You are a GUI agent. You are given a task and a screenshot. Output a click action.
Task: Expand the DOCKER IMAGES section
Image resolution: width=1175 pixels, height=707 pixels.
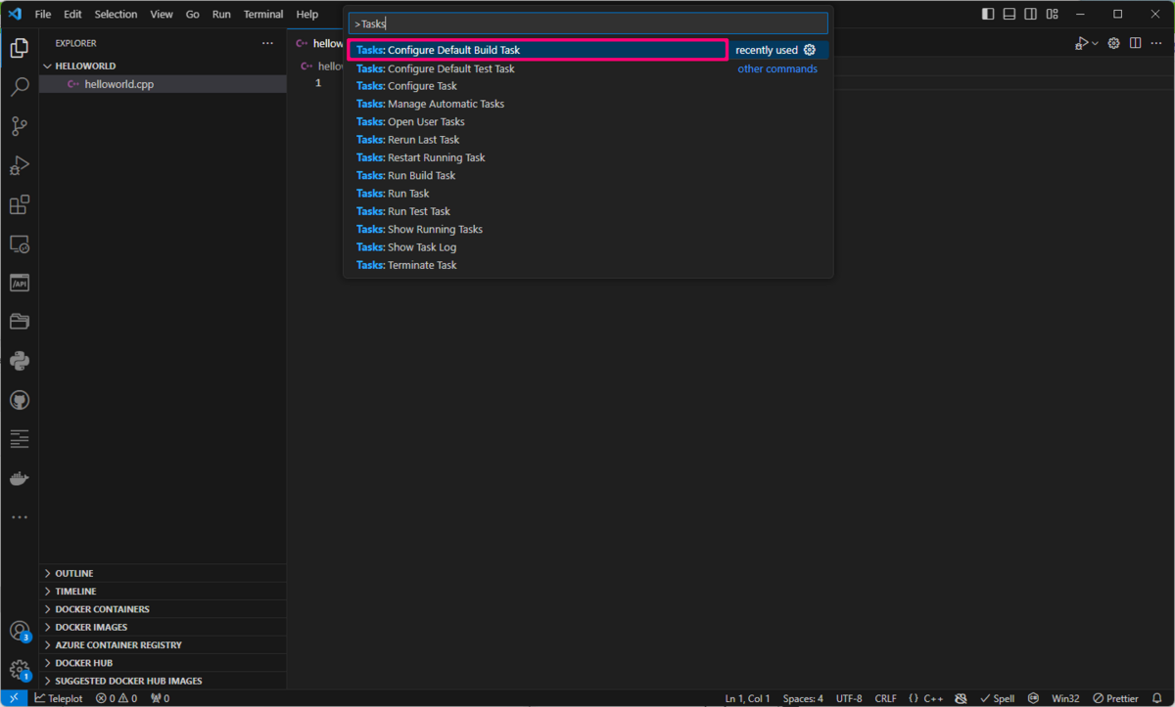(x=164, y=627)
